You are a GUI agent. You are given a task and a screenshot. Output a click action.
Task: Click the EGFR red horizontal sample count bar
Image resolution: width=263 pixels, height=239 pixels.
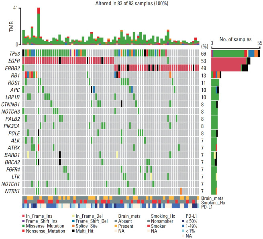pyautogui.click(x=228, y=61)
